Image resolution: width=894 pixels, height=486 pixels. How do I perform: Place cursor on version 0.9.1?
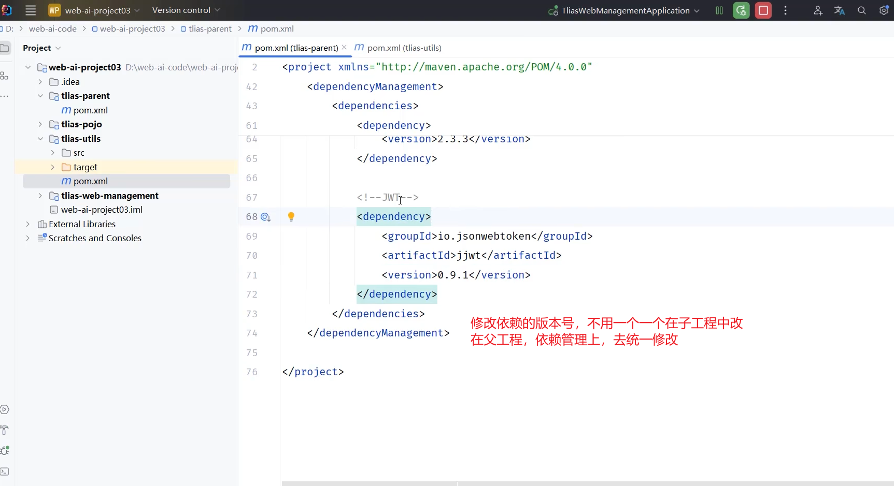pyautogui.click(x=453, y=275)
